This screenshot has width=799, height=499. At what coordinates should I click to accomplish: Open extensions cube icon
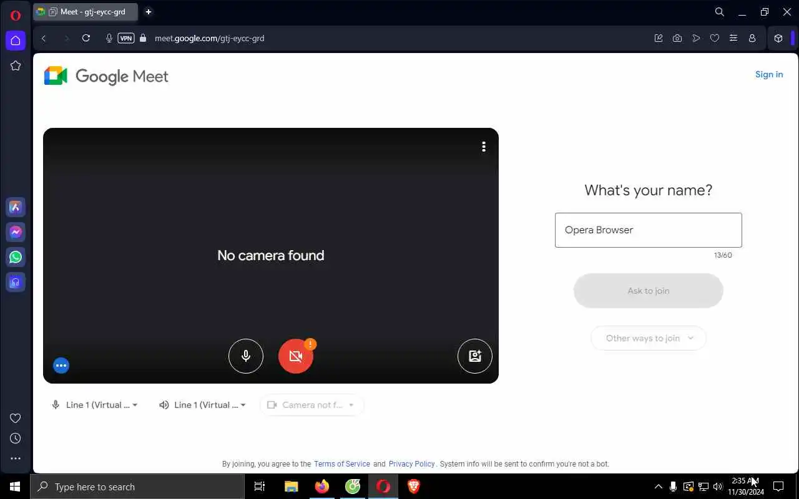pyautogui.click(x=778, y=38)
